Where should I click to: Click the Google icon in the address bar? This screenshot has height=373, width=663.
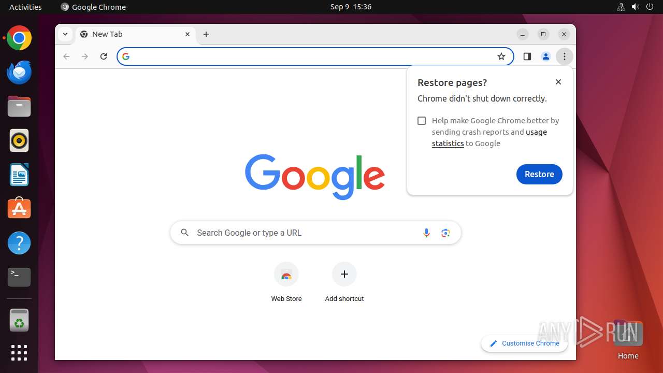(126, 56)
